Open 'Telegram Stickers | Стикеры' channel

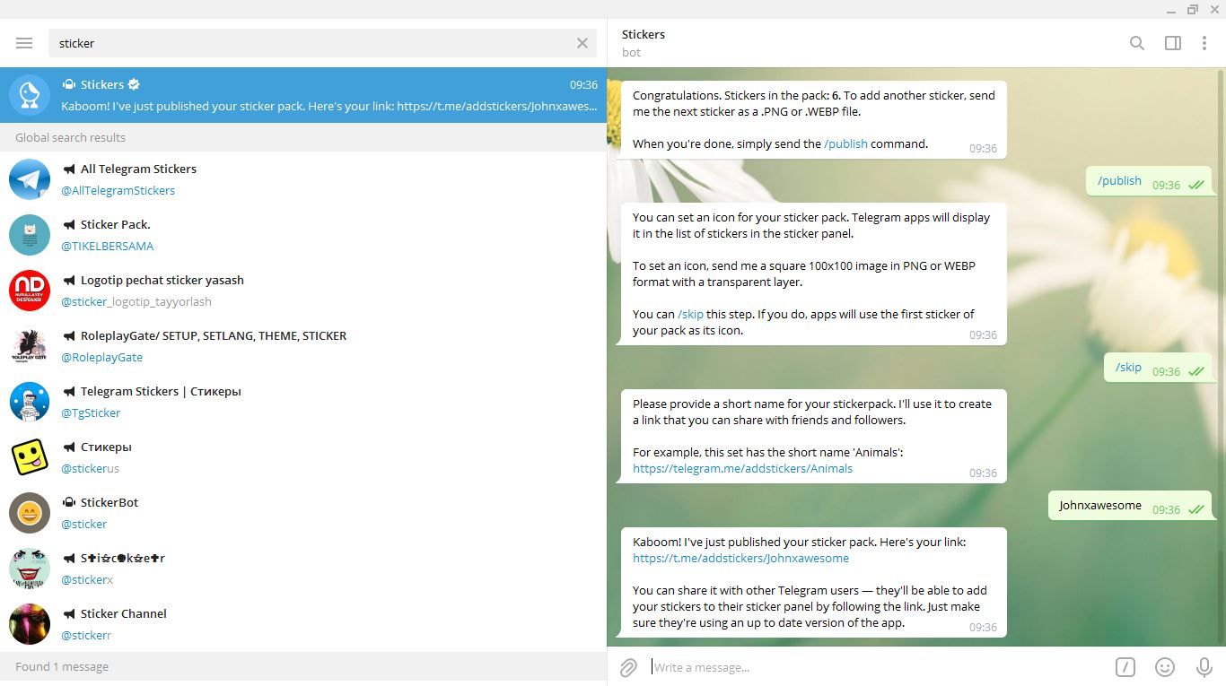(303, 402)
